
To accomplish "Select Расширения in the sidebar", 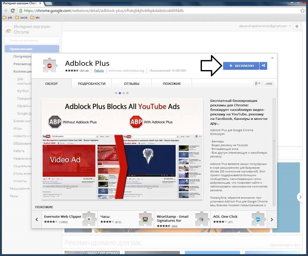I will pos(19,189).
